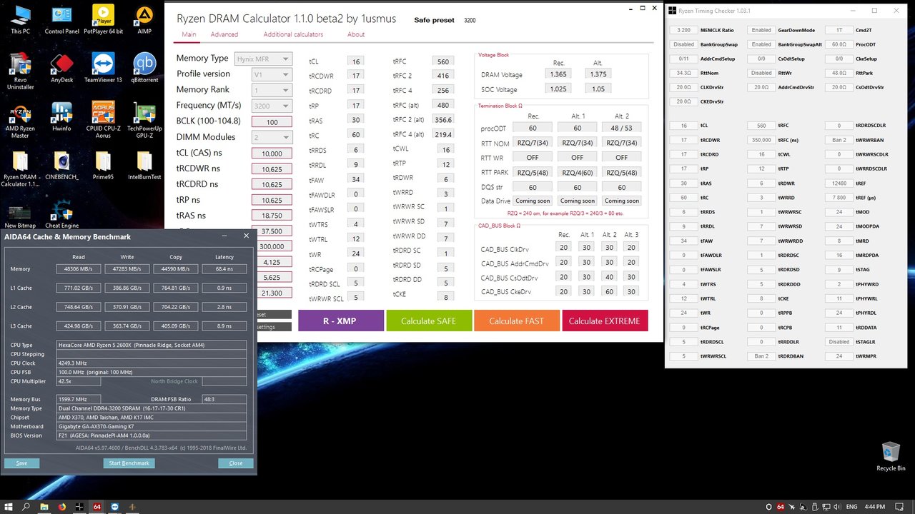Screen dimensions: 915x514
Task: Open the AnyDesk desktop shortcut
Action: pos(62,68)
